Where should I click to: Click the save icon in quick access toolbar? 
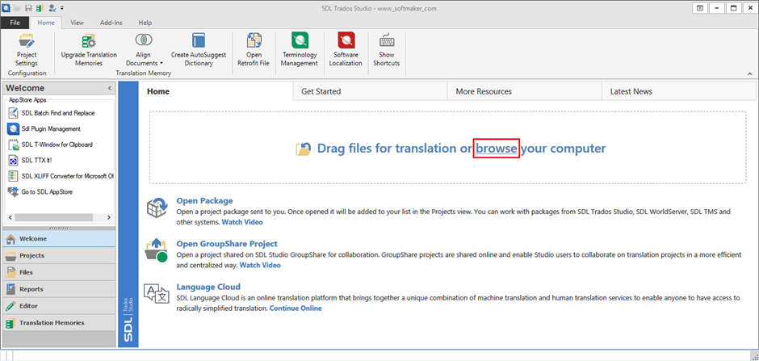point(28,8)
